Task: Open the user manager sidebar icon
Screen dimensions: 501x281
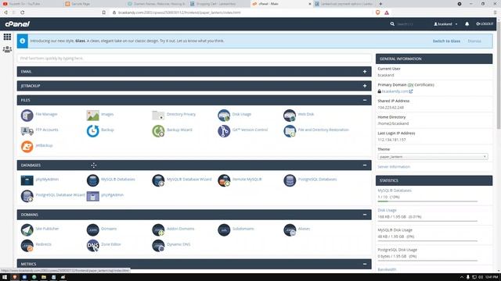Action: [7, 49]
